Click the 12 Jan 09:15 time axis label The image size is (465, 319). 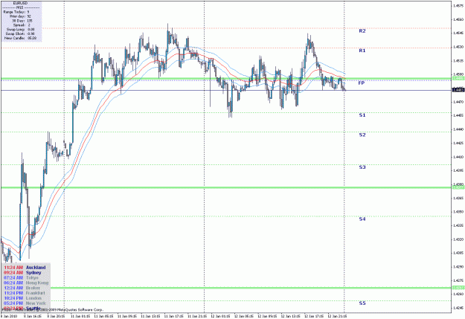[x=267, y=316]
